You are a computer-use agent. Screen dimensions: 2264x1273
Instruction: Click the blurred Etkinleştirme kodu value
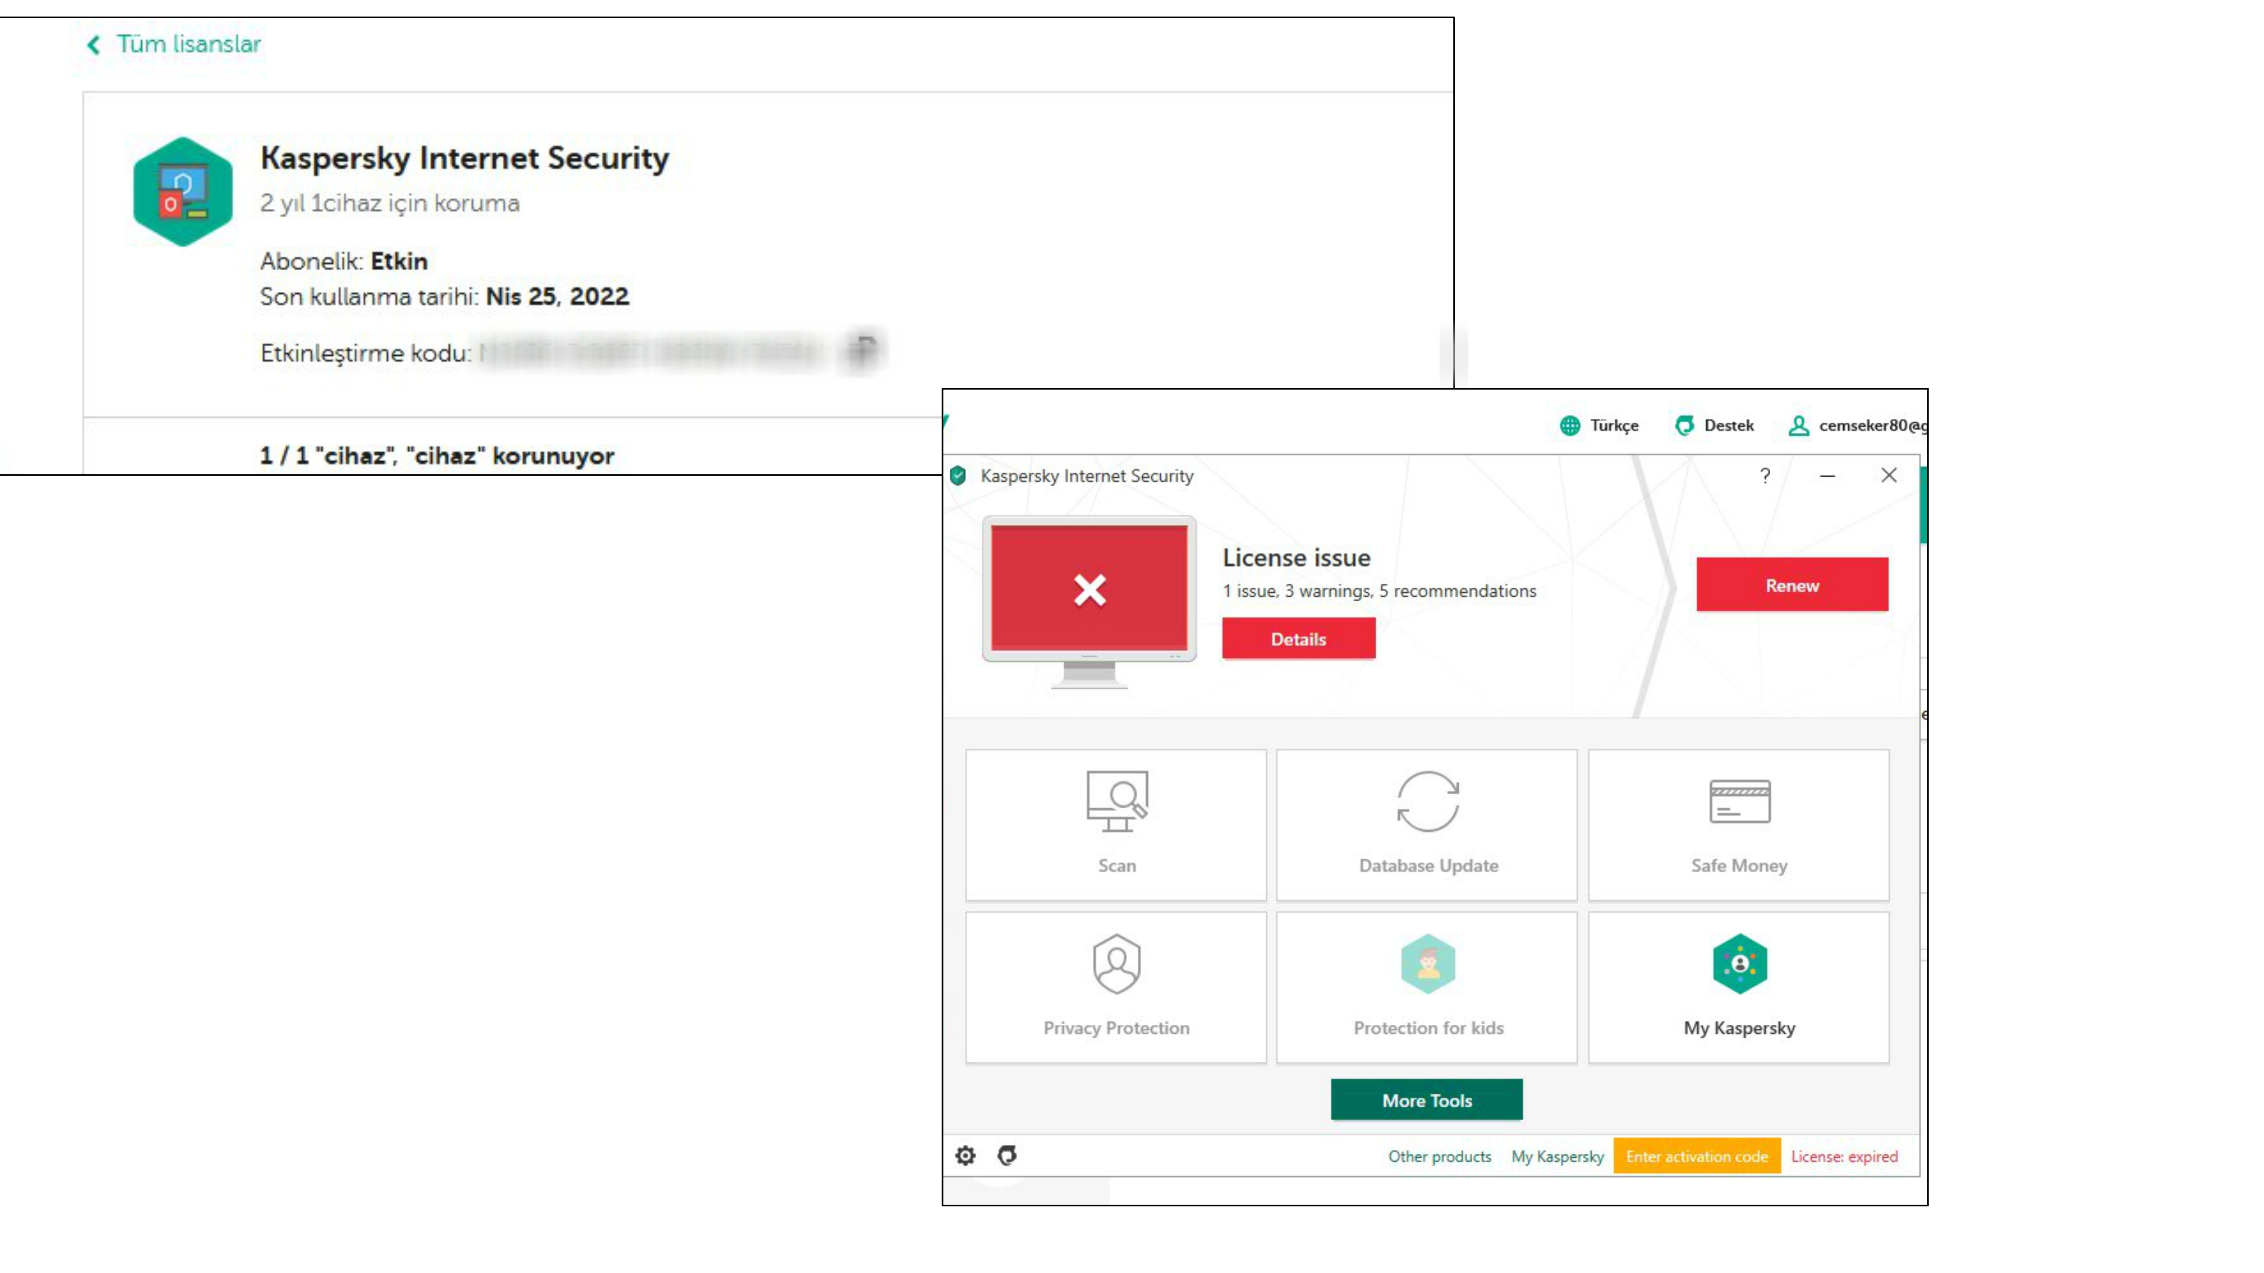(x=651, y=352)
